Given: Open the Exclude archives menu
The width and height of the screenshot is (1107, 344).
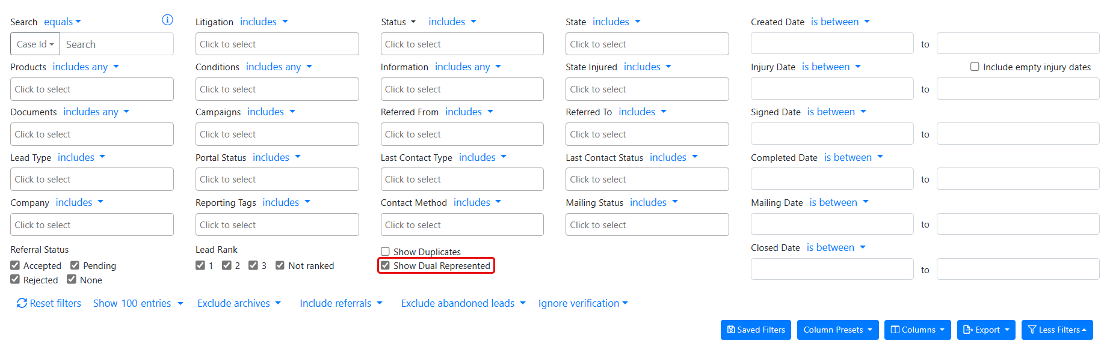Looking at the screenshot, I should [x=239, y=303].
